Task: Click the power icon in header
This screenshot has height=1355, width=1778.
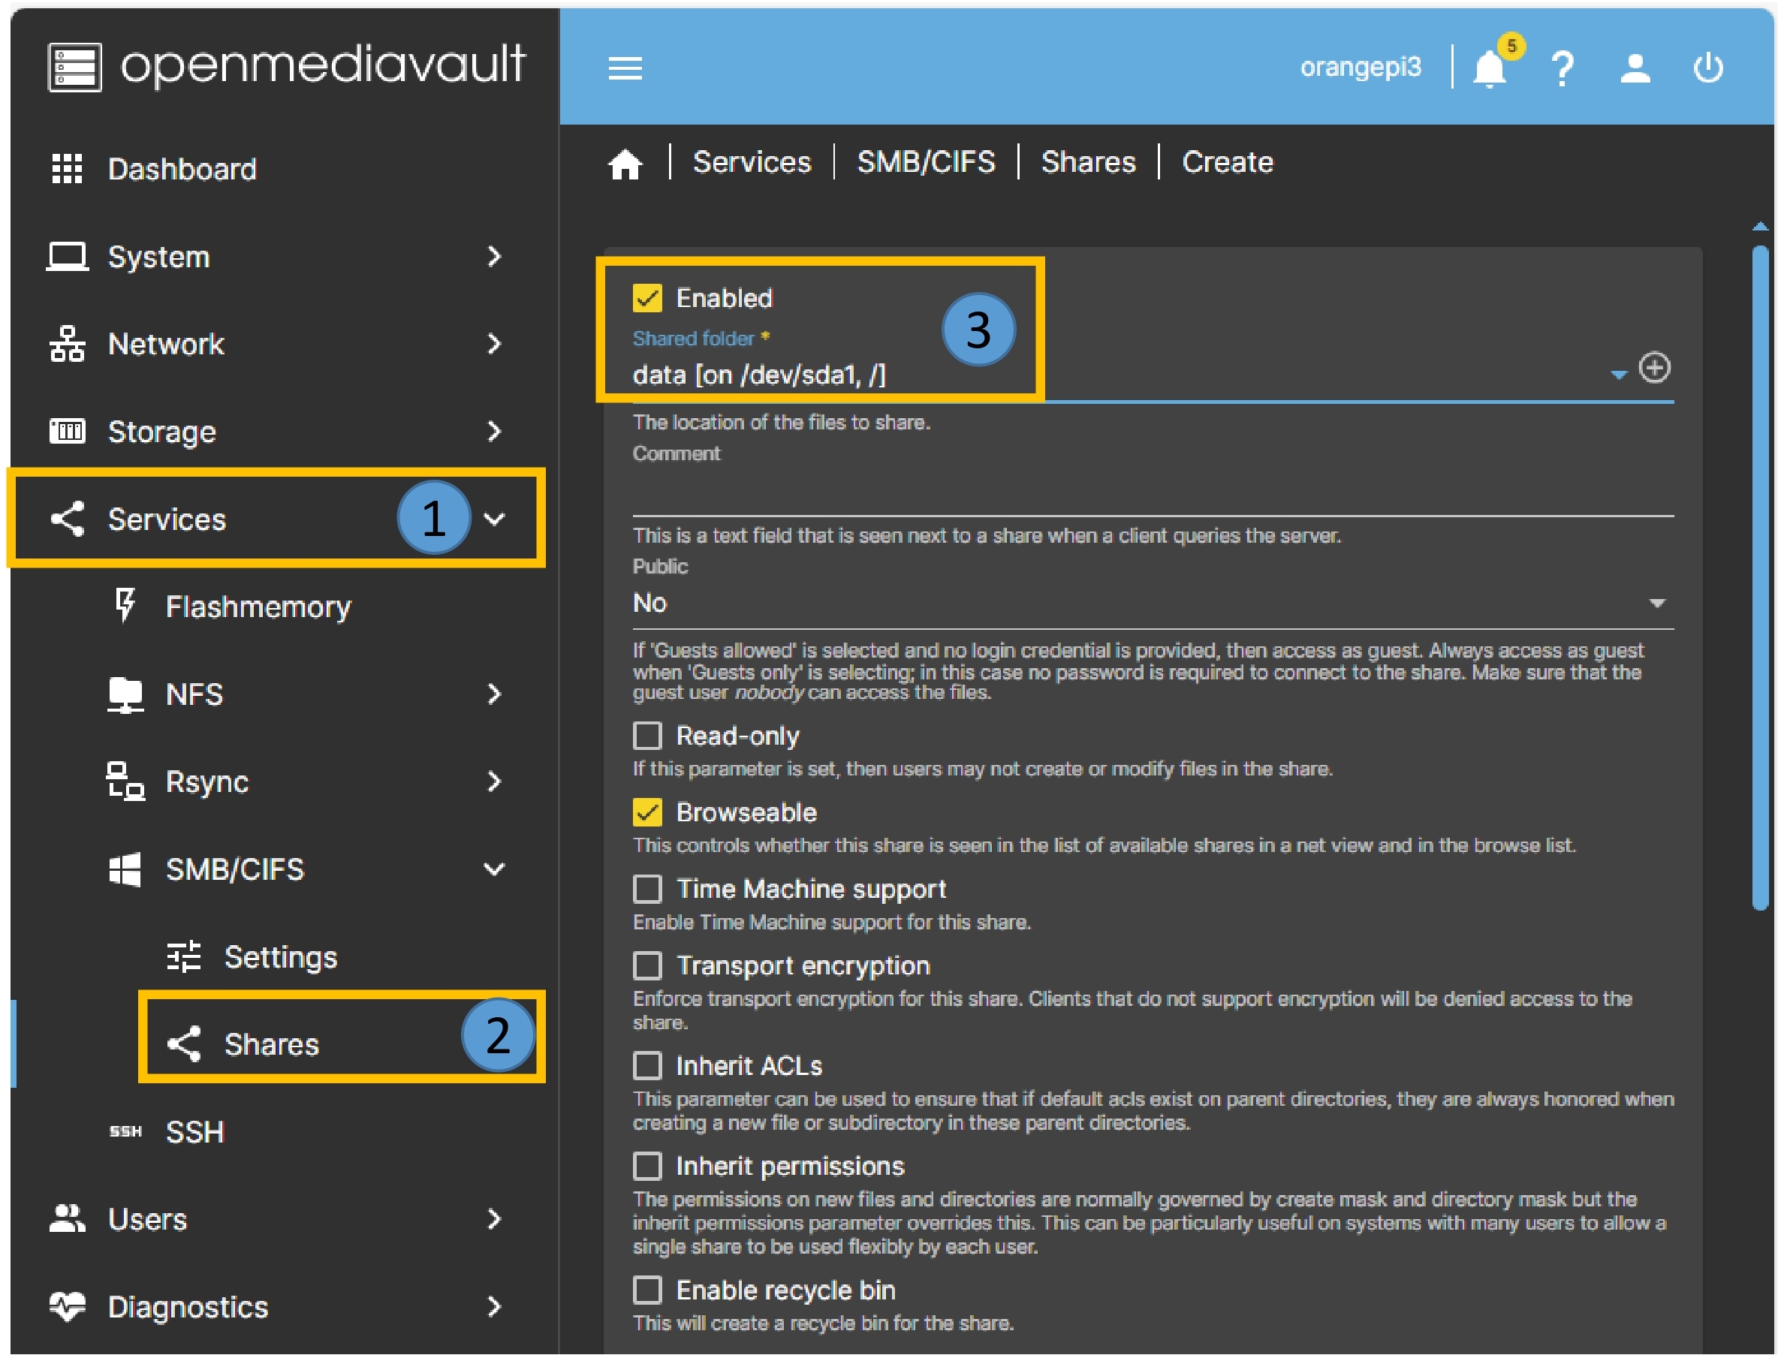Action: (x=1709, y=68)
